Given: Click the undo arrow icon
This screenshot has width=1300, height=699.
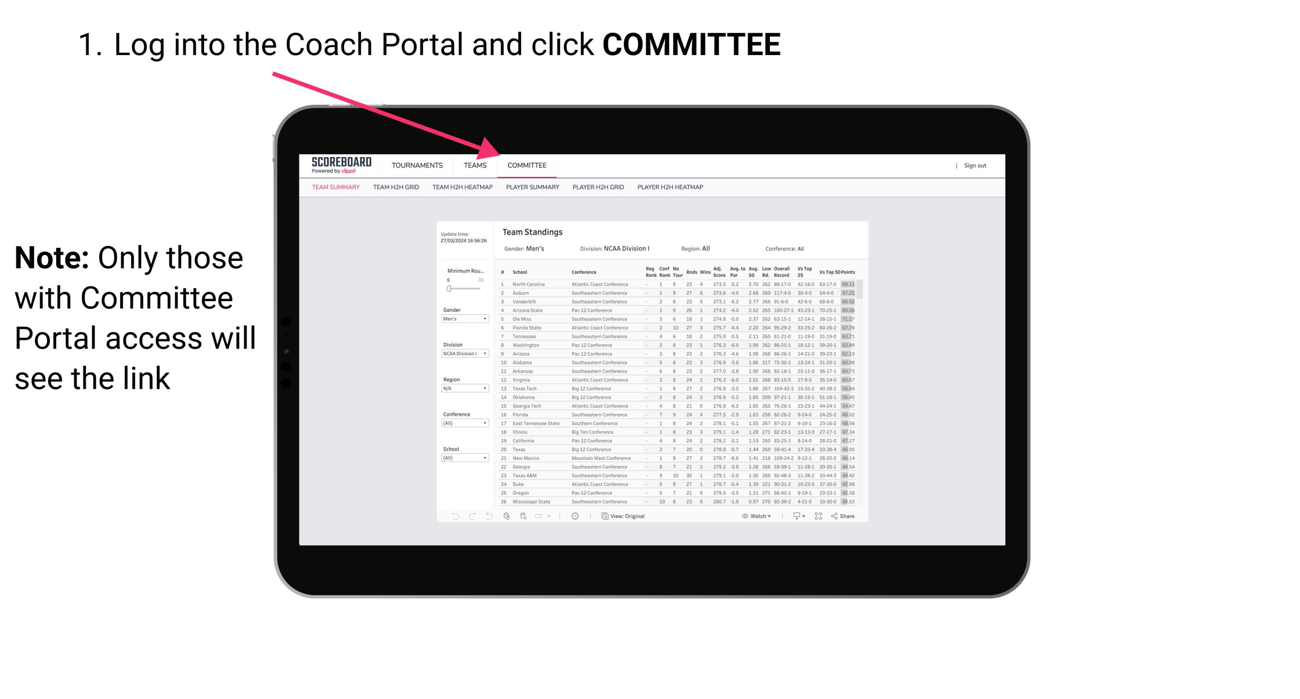Looking at the screenshot, I should [x=451, y=516].
